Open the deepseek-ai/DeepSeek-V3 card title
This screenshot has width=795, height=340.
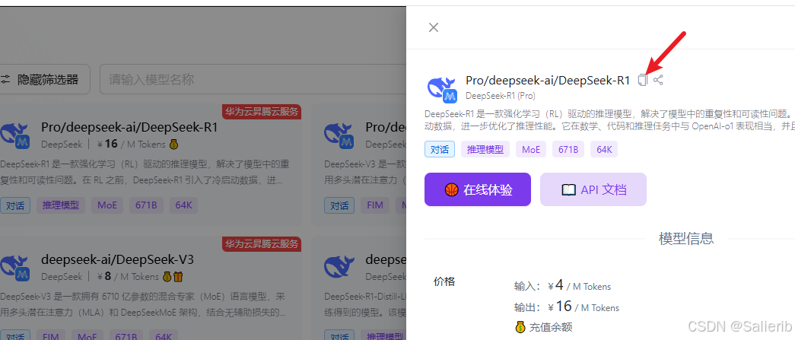(x=117, y=259)
